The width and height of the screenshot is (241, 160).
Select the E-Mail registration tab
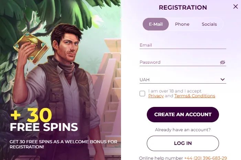(155, 24)
